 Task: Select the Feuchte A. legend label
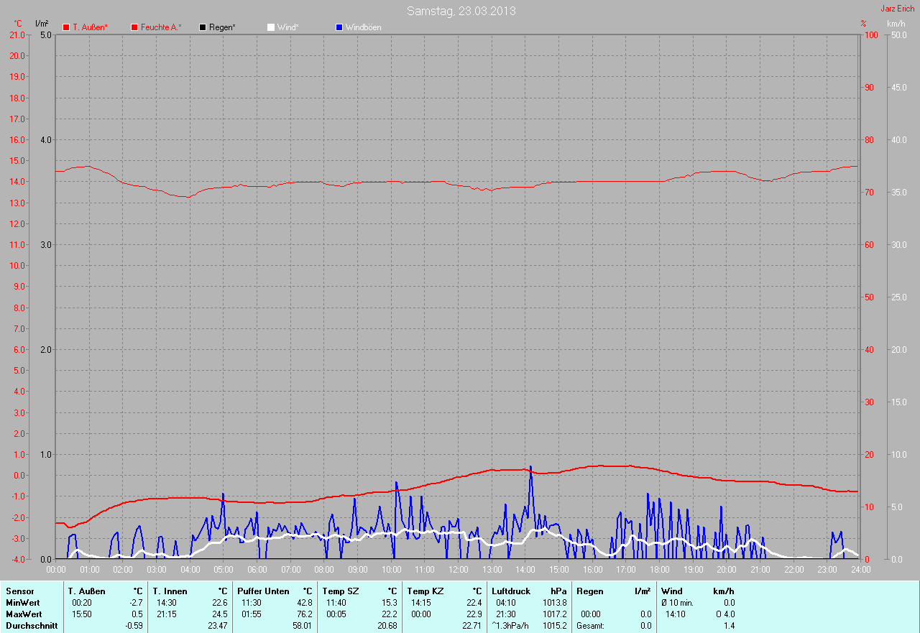click(160, 27)
